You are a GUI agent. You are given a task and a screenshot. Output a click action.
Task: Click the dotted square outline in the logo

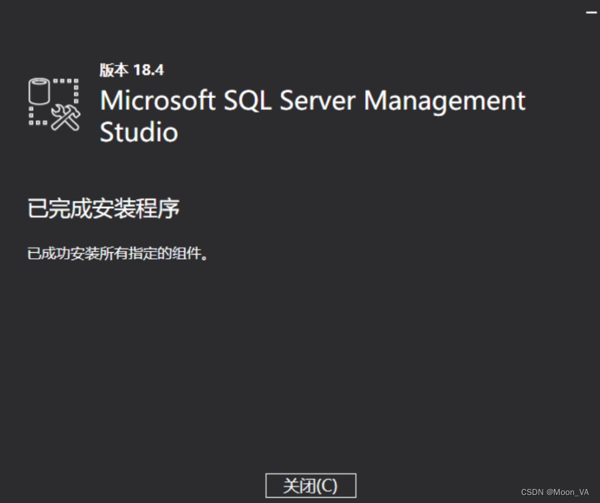click(54, 102)
